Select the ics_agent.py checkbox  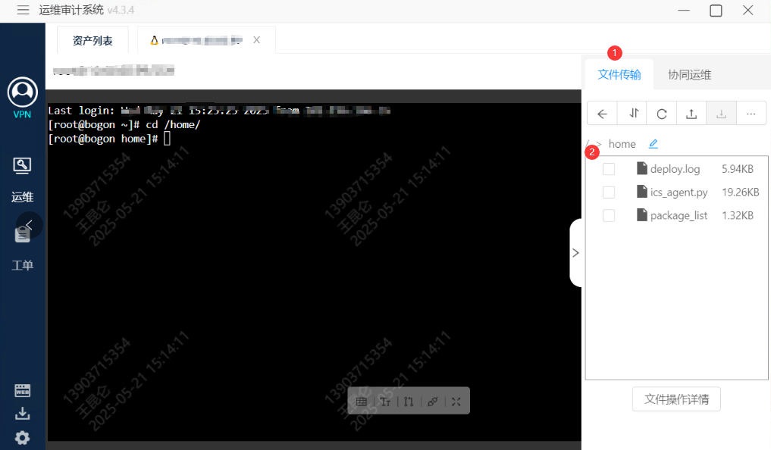(609, 192)
